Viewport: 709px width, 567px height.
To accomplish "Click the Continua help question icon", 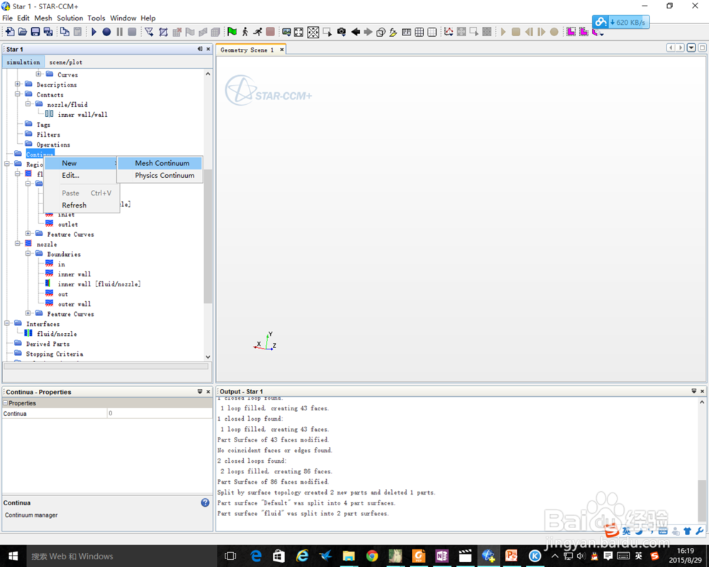I will (206, 503).
